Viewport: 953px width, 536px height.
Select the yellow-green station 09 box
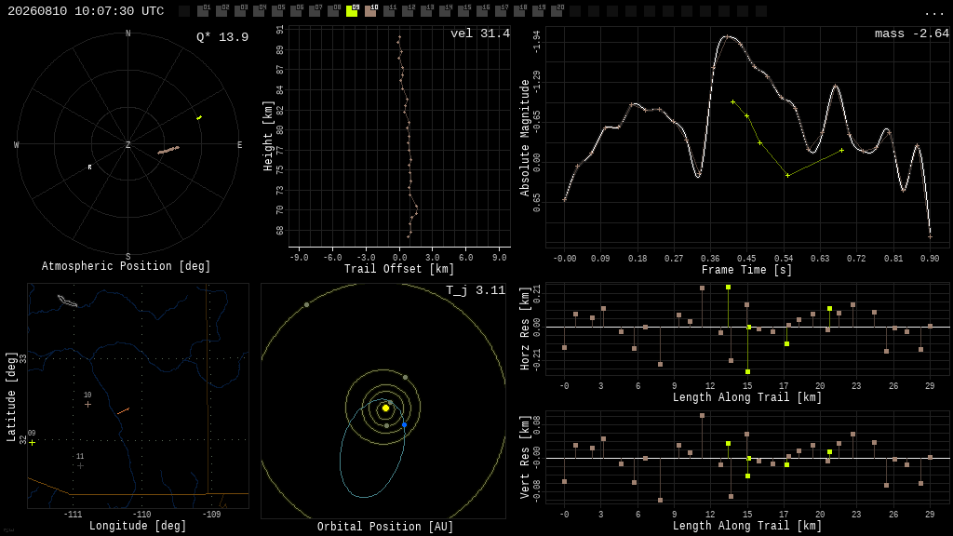tap(352, 11)
